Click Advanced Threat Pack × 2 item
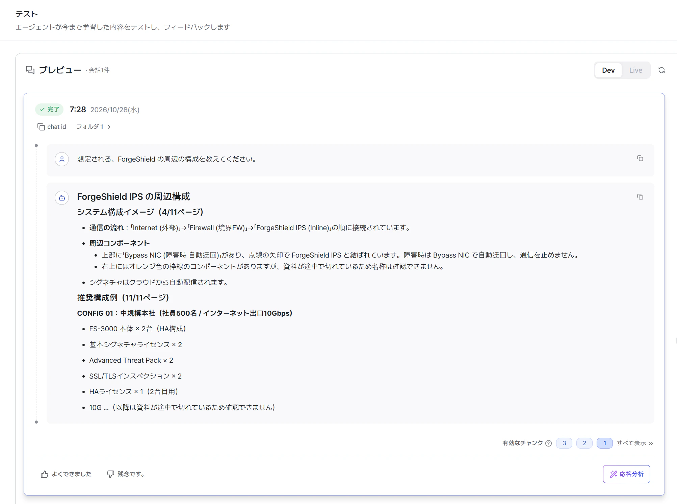This screenshot has width=677, height=504. point(131,360)
